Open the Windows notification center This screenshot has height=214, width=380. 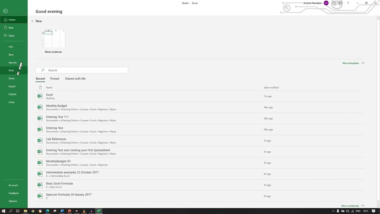pyautogui.click(x=373, y=211)
